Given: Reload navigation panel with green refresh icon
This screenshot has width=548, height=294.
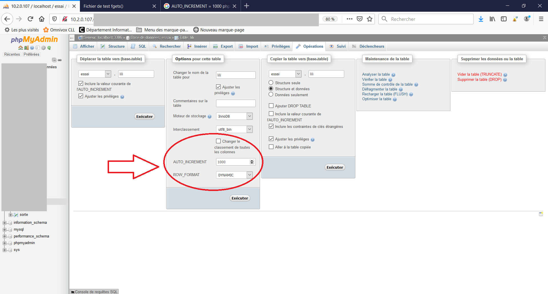Looking at the screenshot, I should pyautogui.click(x=49, y=48).
